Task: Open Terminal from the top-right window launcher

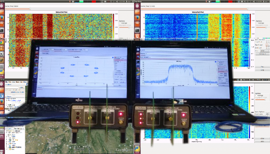Action: (137, 31)
